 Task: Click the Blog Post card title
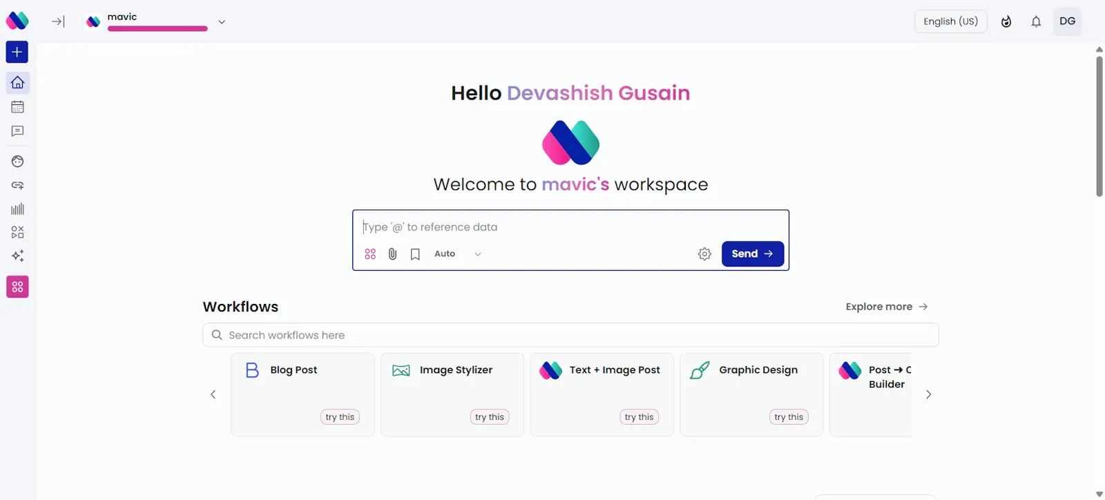(294, 370)
